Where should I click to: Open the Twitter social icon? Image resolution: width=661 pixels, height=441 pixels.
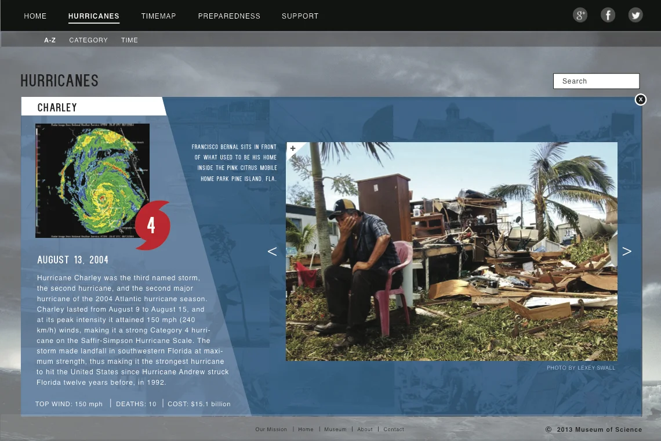[x=635, y=16]
